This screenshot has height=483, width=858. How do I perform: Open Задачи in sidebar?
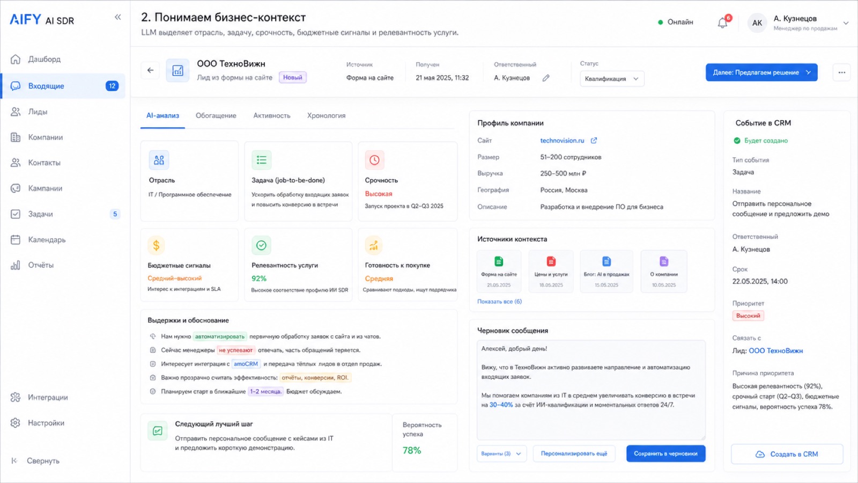[63, 214]
